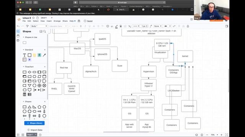Click the swap arrow direction icon

(174, 26)
